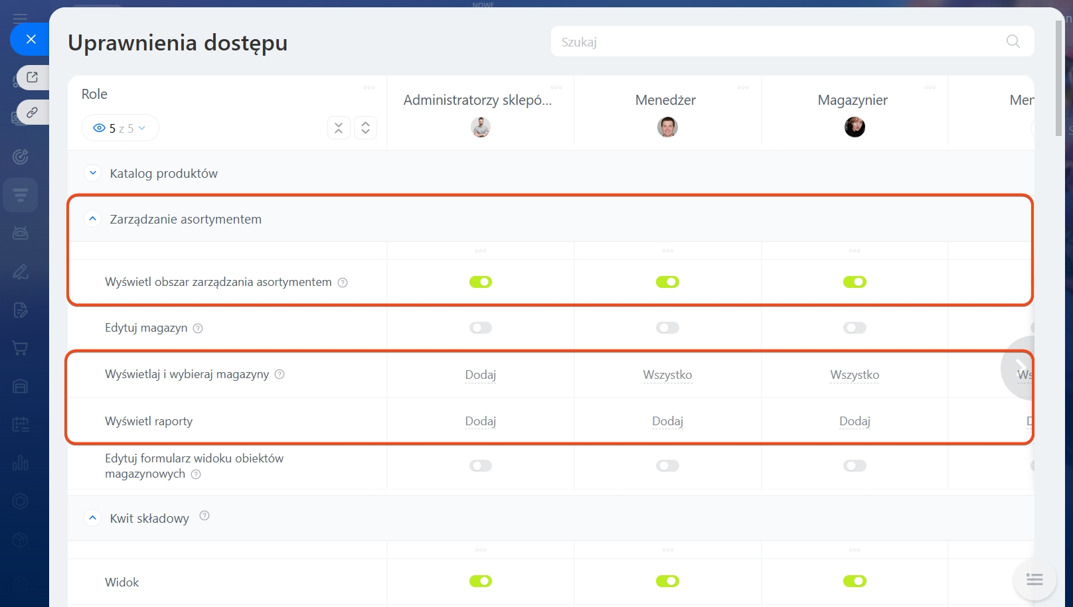Enable Edytuj magazyn for Menedżer
The width and height of the screenshot is (1073, 607).
[667, 328]
